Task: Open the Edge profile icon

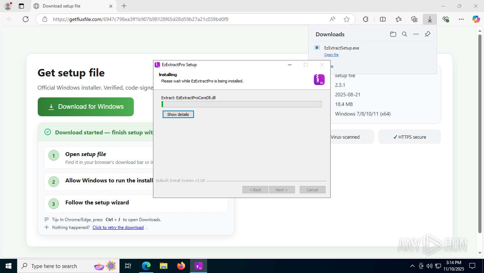Action: [x=7, y=6]
